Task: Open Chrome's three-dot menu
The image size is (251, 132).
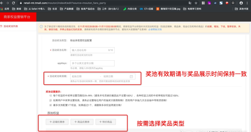Action: [247, 3]
